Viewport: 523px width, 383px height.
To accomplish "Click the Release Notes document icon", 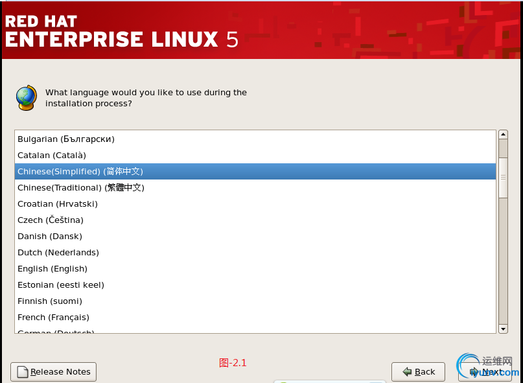I will coord(23,372).
